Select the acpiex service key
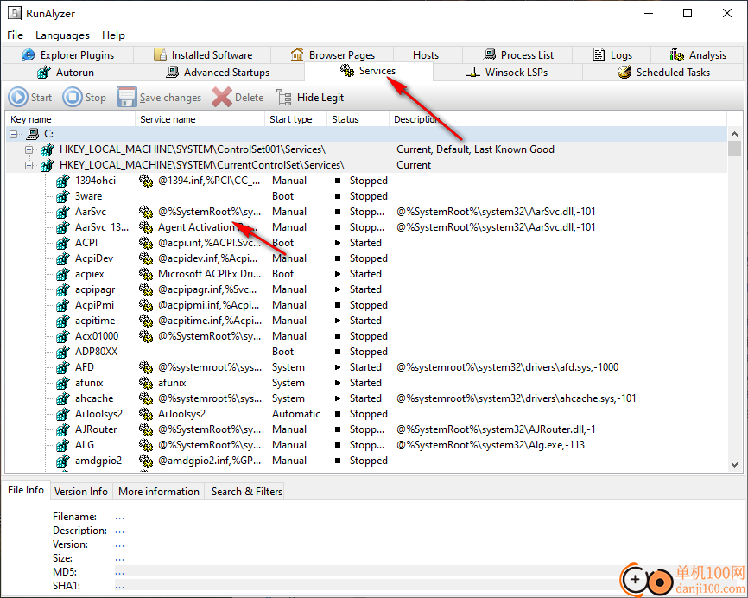748x598 pixels. [89, 274]
